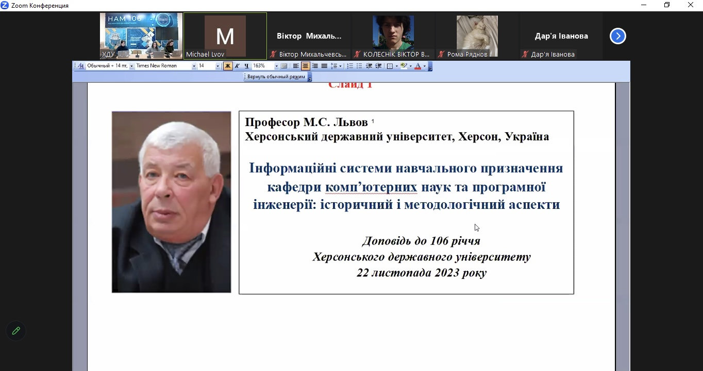Open Times New Roman font dropdown
The height and width of the screenshot is (371, 703).
(194, 66)
